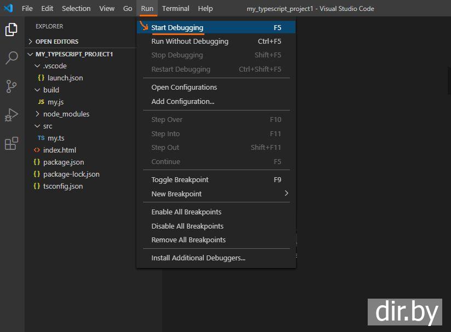
Task: Open the index.html file
Action: coord(59,150)
